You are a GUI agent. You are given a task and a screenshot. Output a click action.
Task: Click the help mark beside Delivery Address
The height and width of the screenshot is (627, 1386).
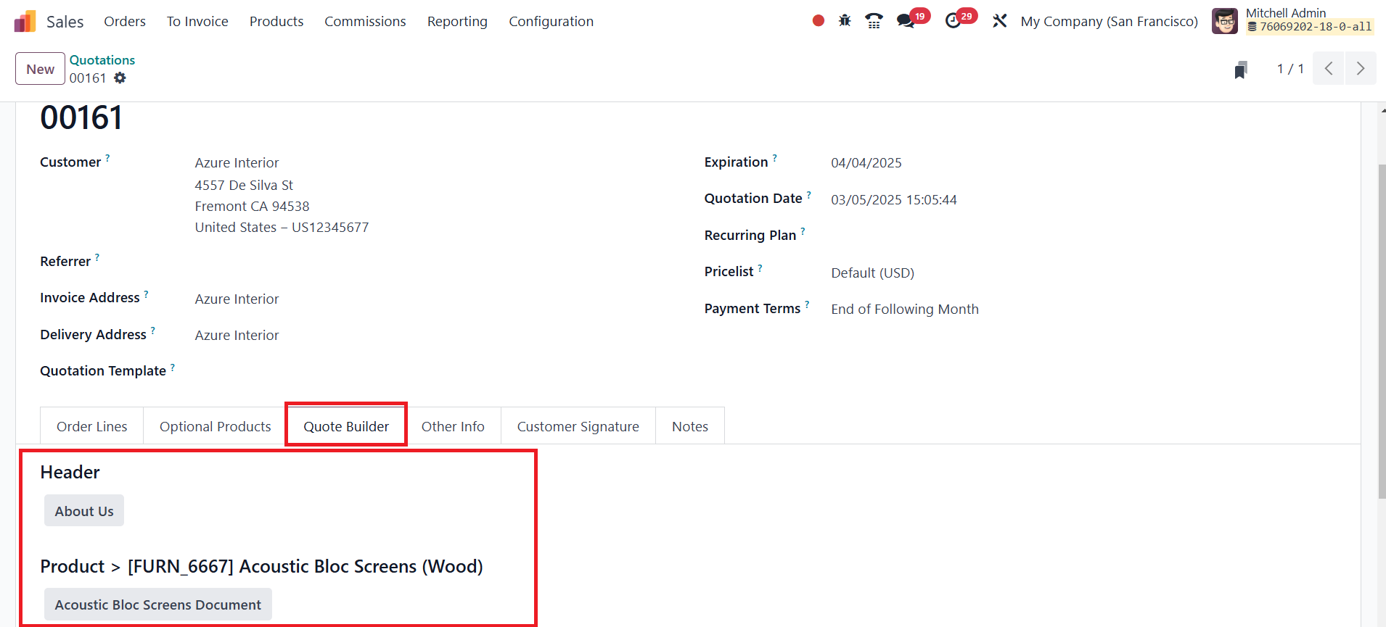tap(152, 330)
